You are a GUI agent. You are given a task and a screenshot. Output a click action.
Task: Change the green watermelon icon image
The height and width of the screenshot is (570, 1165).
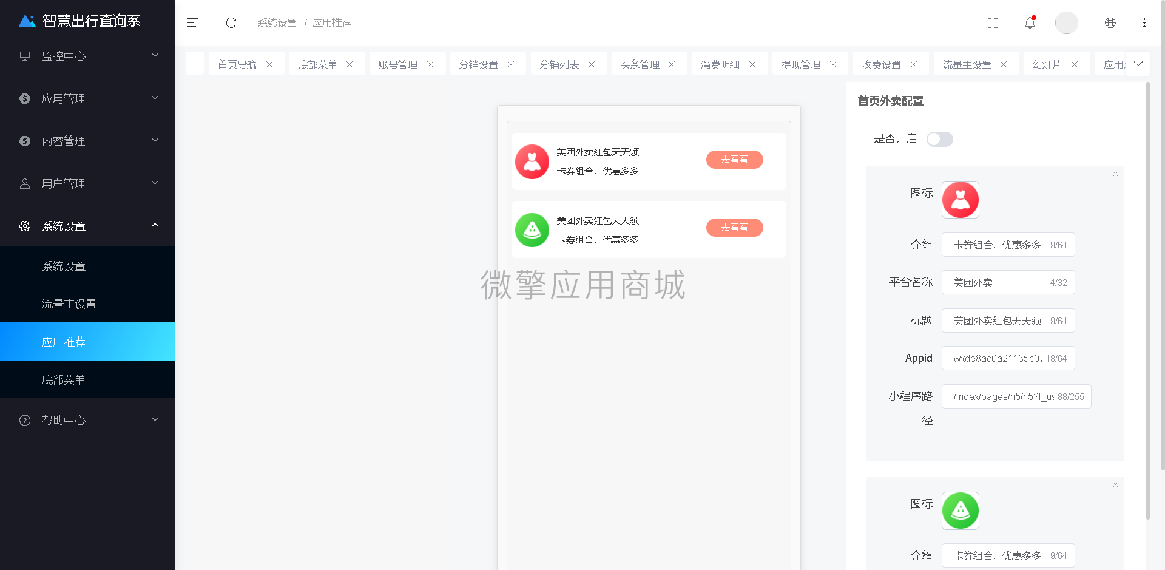pos(960,511)
